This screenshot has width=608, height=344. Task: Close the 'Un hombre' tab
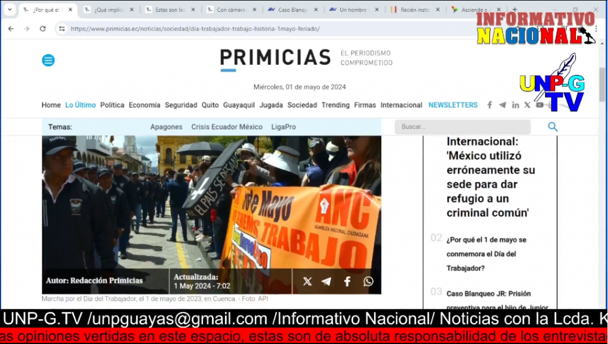coord(377,10)
